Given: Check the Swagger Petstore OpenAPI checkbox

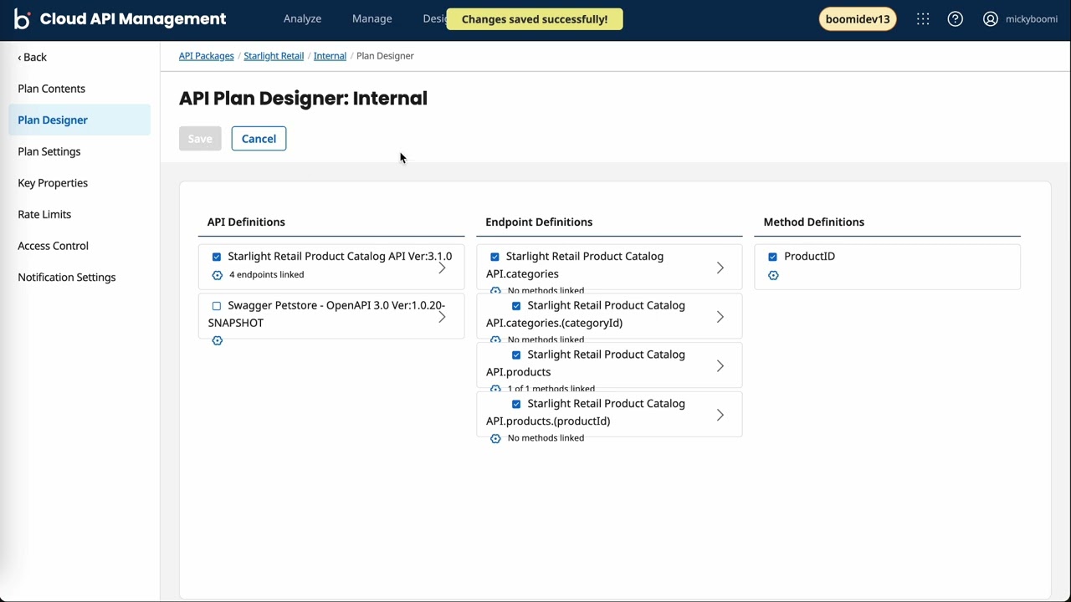Looking at the screenshot, I should (217, 306).
